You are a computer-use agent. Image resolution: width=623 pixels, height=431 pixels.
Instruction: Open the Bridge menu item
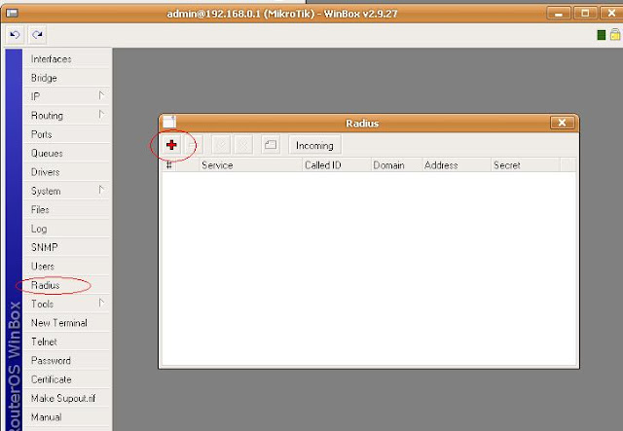point(67,78)
